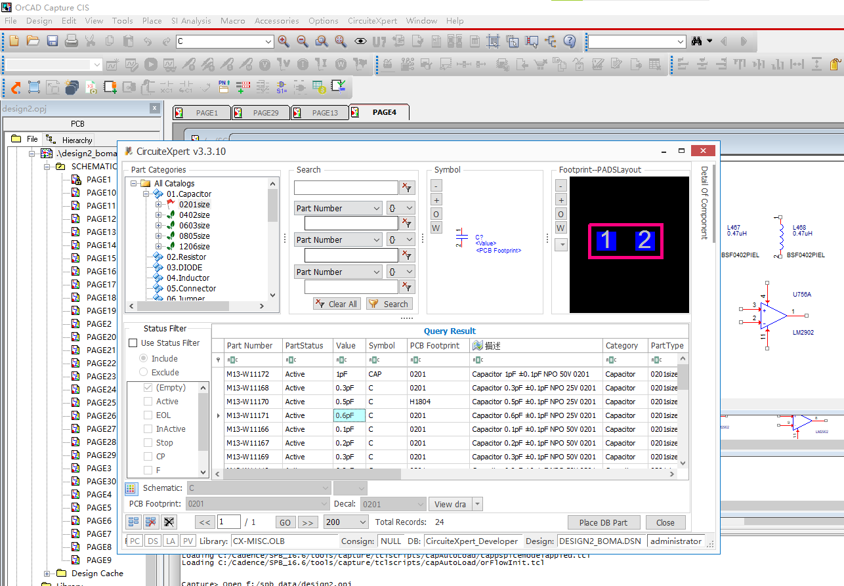This screenshot has height=586, width=844.
Task: Open first search row {} operator dropdown
Action: click(400, 208)
